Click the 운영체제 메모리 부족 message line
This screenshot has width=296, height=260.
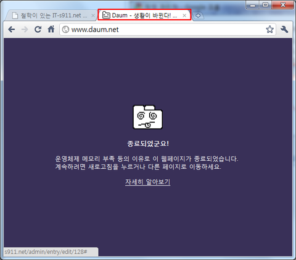147,159
